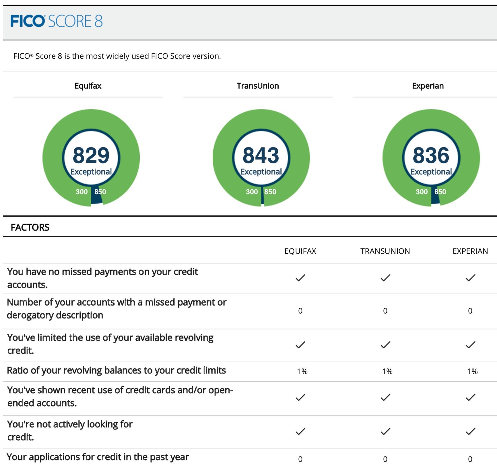Click 'Your applications for credit in the past year'
497x474 pixels.
98,457
